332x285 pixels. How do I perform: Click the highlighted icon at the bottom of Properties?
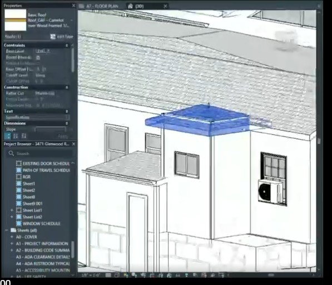pos(7,136)
